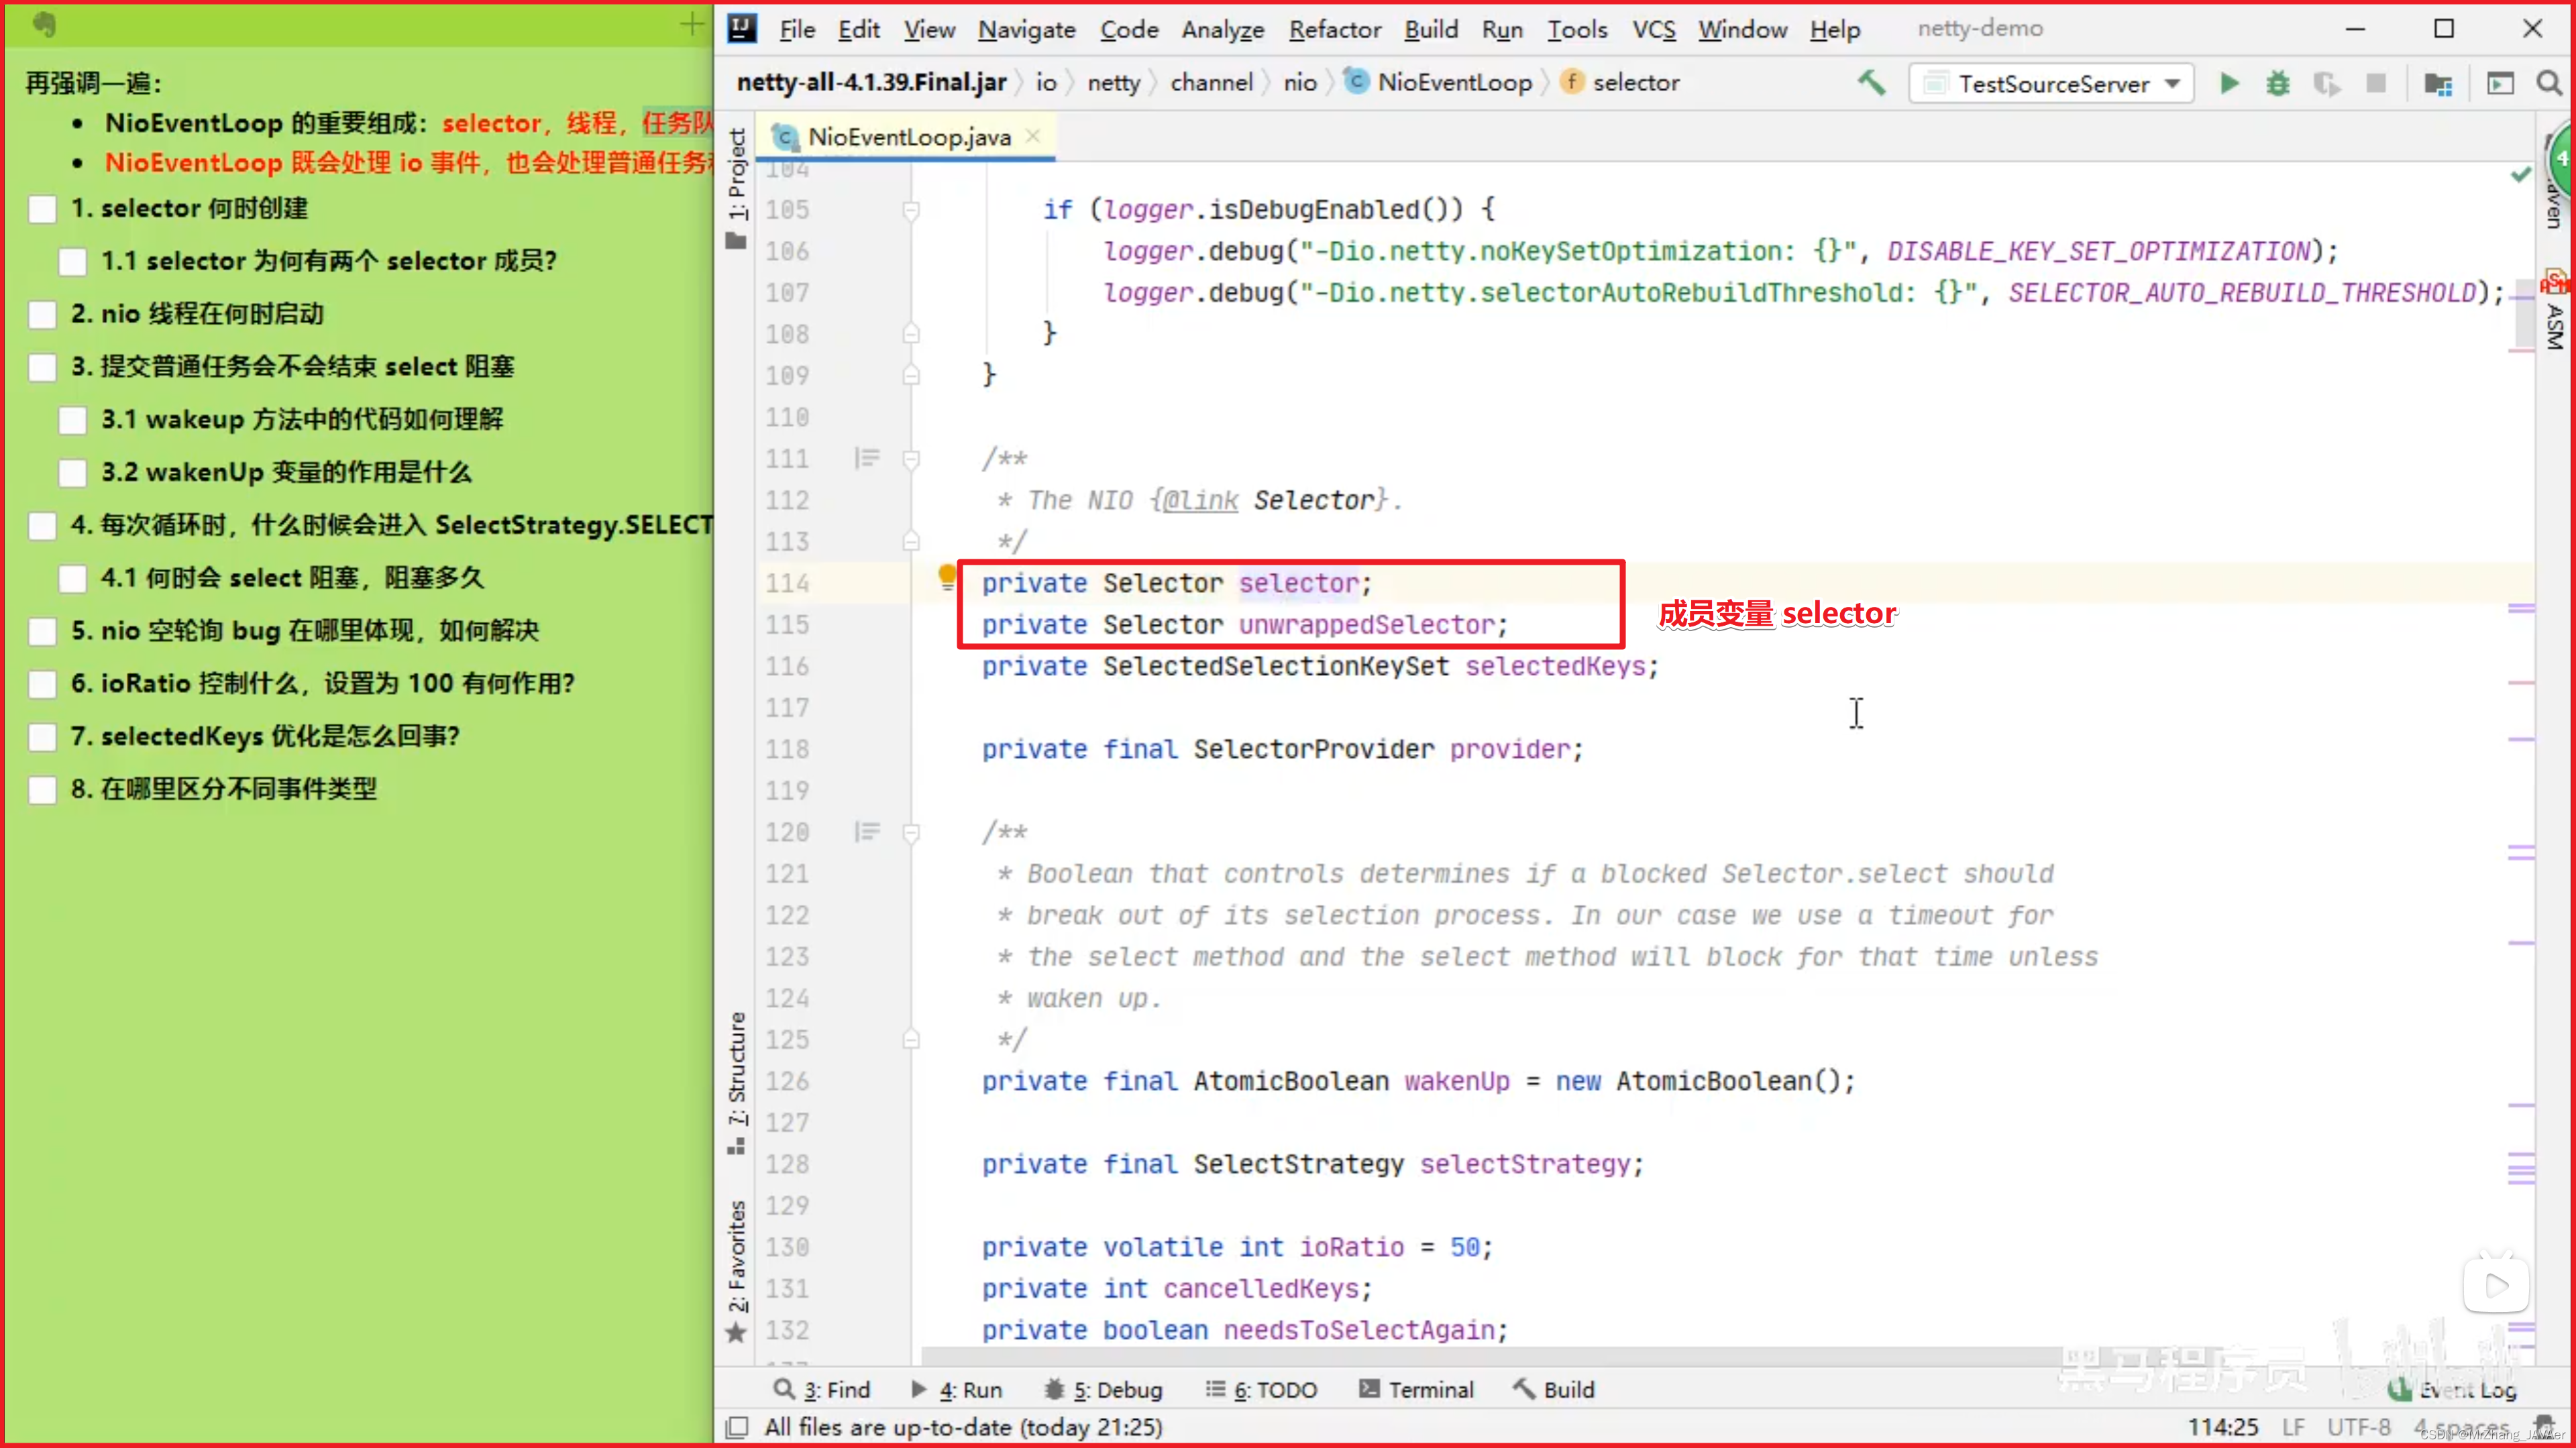Click the run anything window icon
Viewport: 2576px width, 1448px height.
pos(2500,83)
